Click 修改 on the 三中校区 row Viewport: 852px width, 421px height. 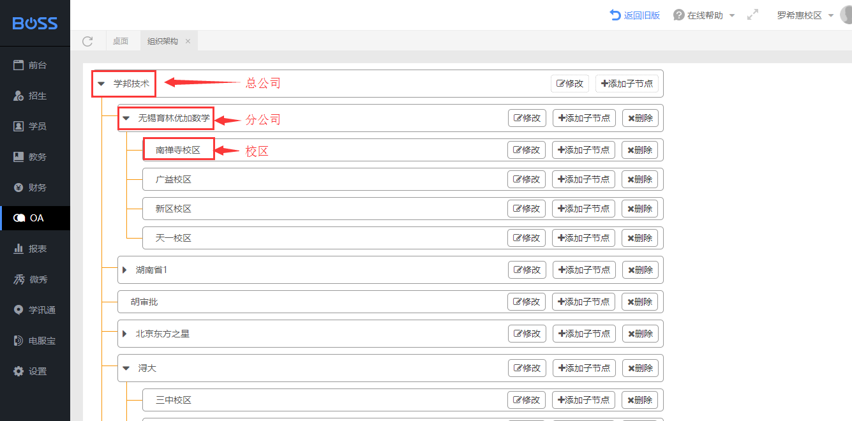527,400
